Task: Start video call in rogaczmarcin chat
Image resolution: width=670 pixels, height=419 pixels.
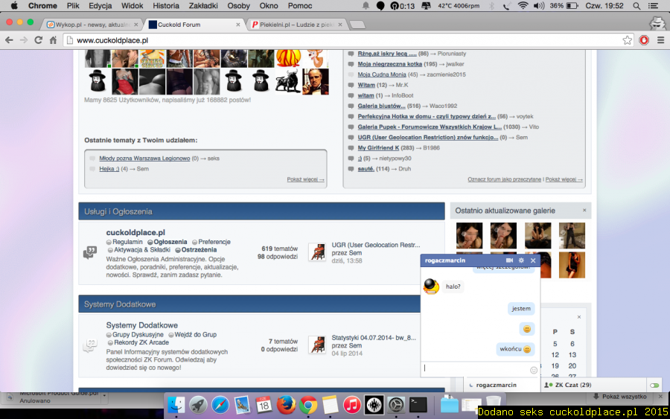Action: click(510, 260)
